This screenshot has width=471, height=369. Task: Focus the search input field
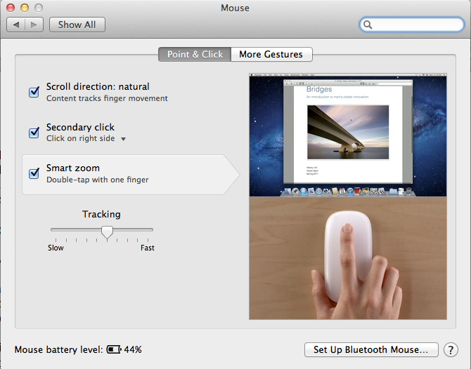click(412, 25)
